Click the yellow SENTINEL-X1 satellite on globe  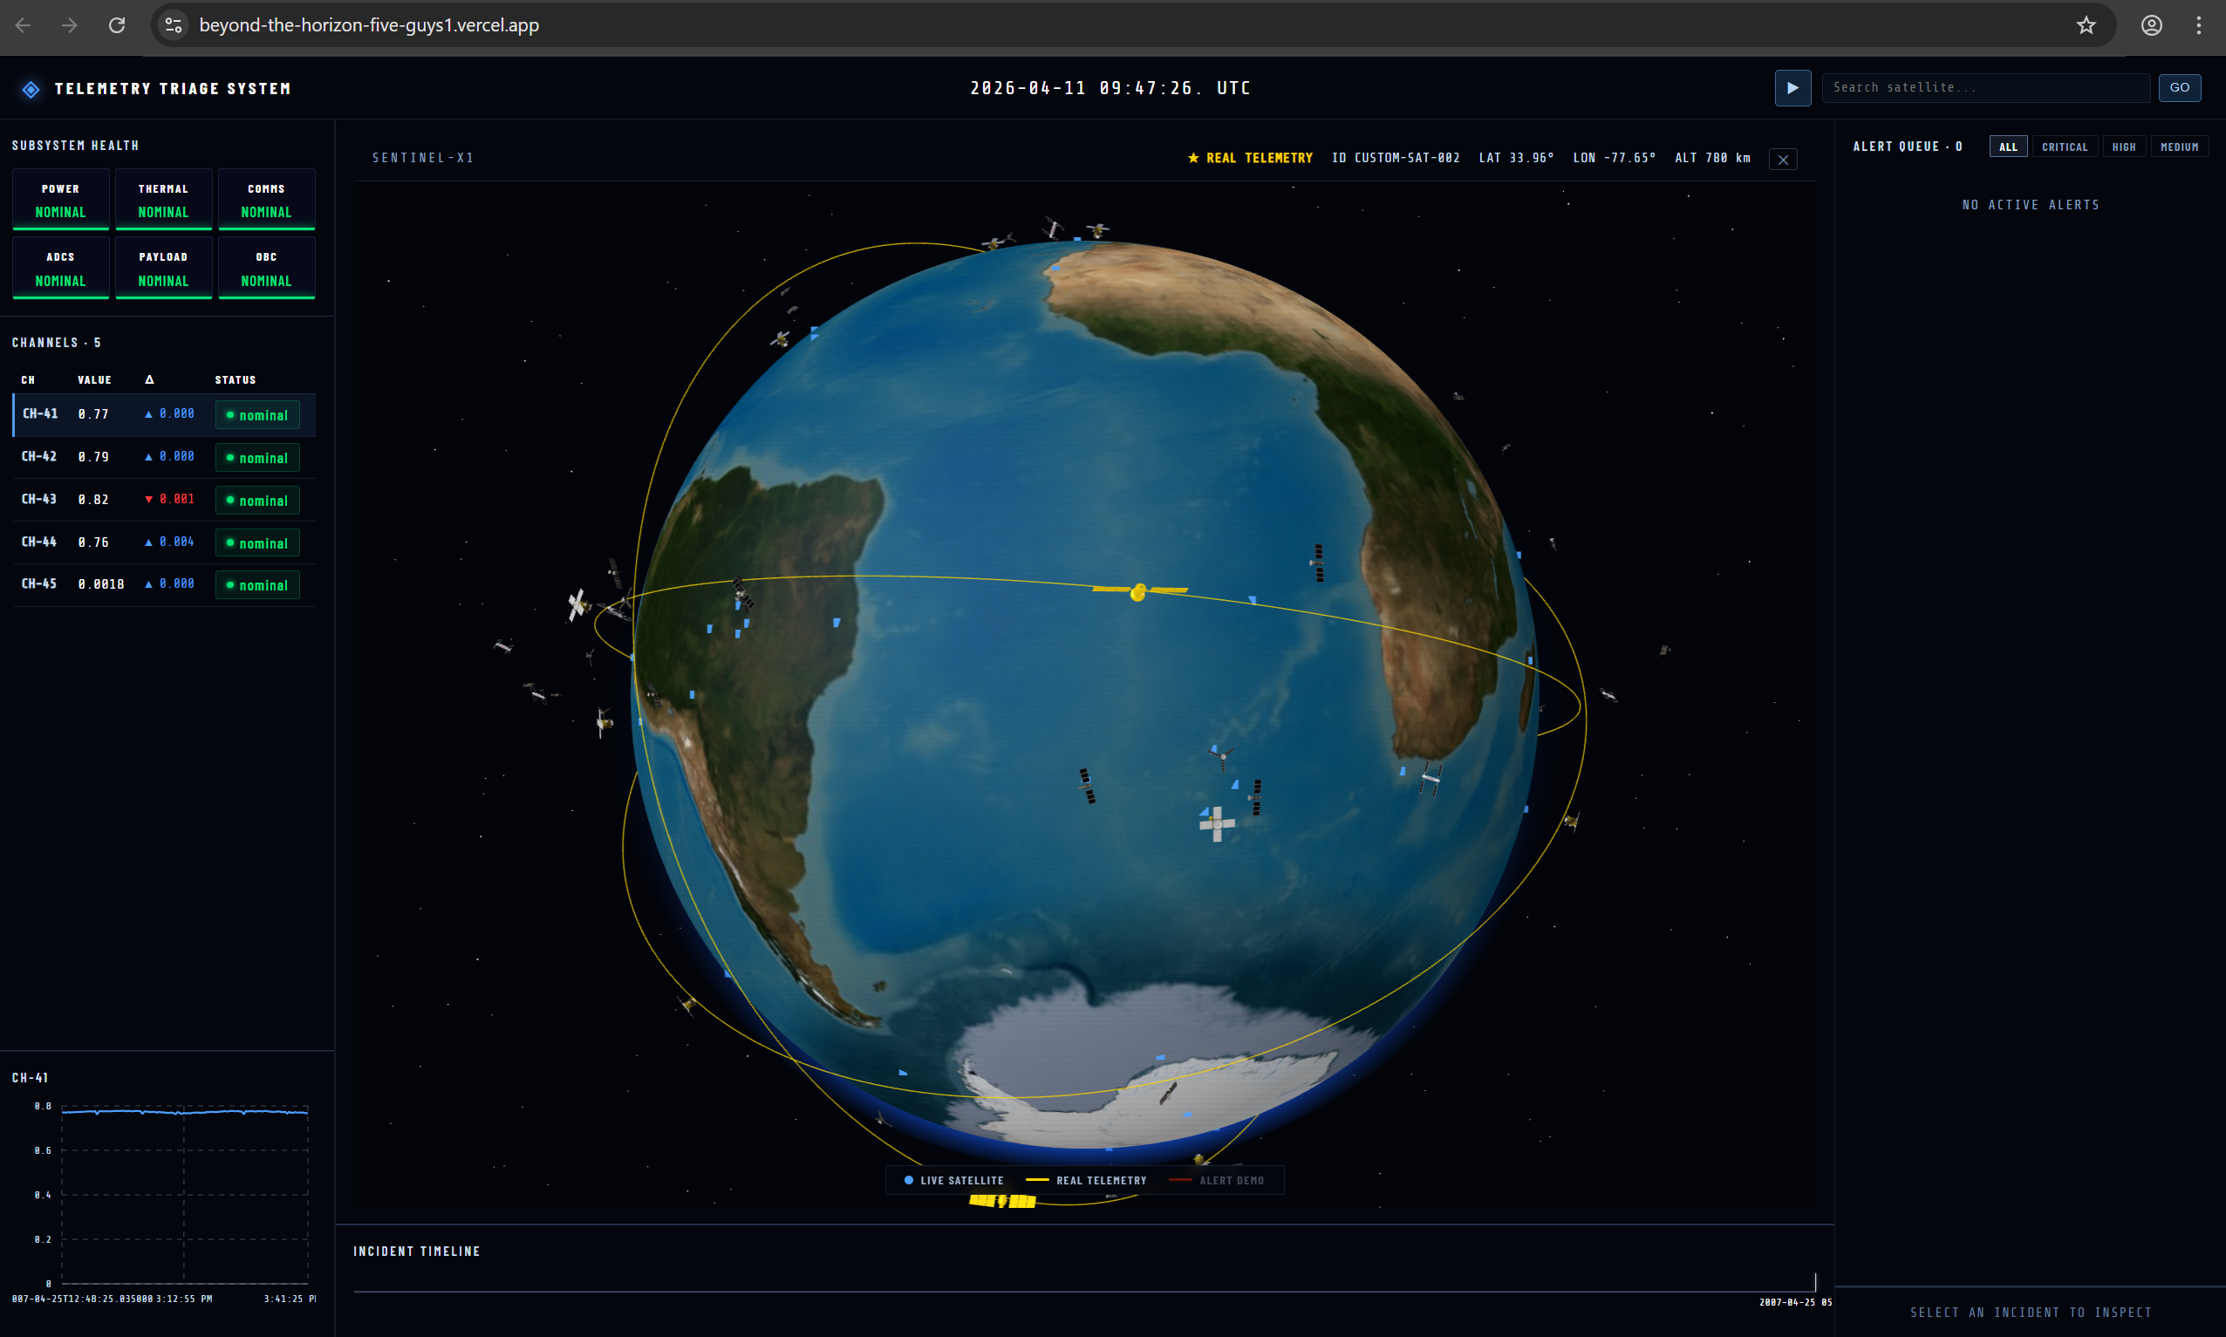(1137, 592)
